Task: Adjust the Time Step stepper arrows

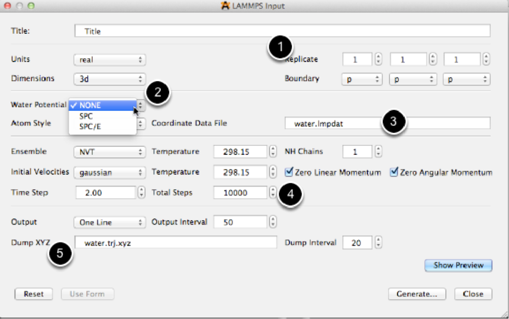Action: pos(141,193)
